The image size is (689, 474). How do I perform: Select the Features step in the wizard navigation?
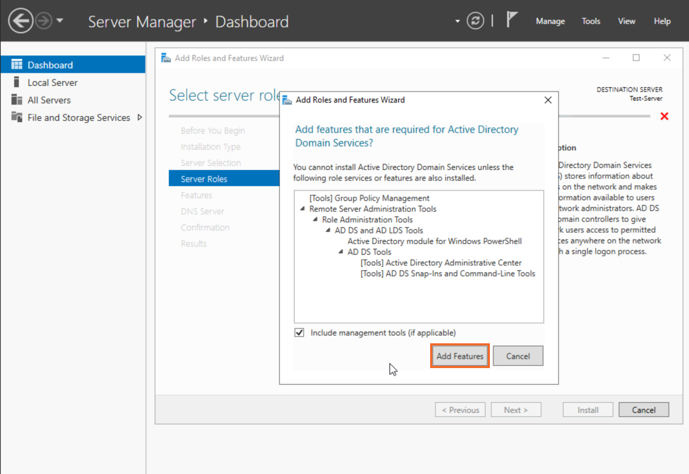[196, 195]
